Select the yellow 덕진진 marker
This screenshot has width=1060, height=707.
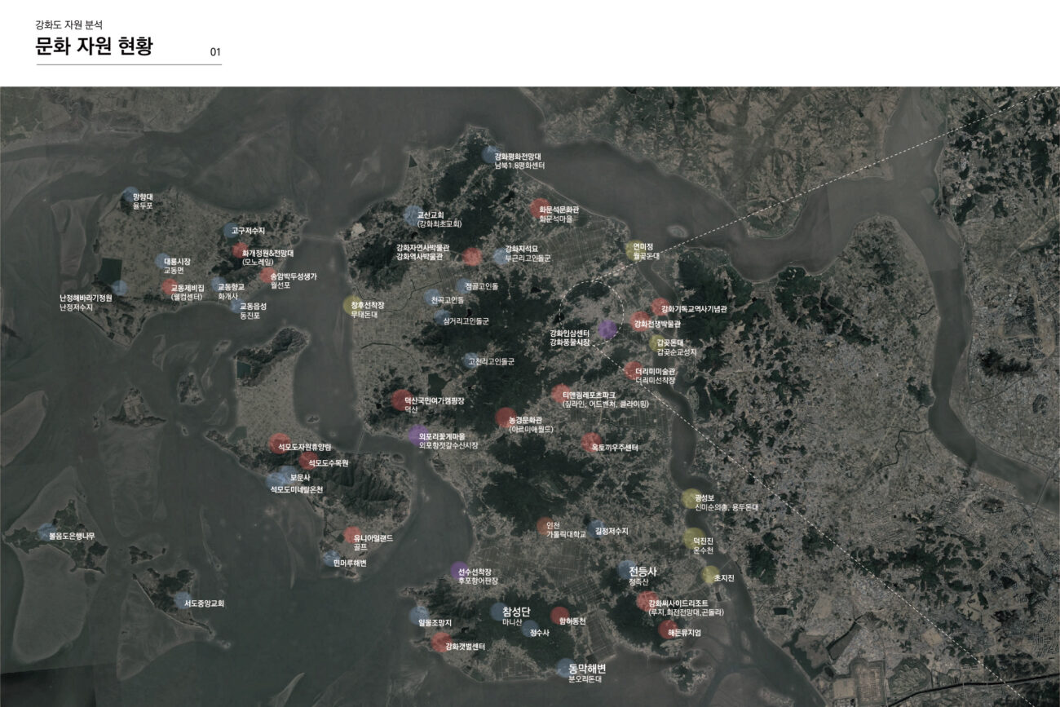(693, 538)
